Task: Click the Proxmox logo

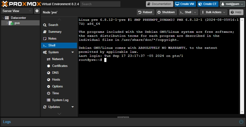Action: pyautogui.click(x=21, y=4)
